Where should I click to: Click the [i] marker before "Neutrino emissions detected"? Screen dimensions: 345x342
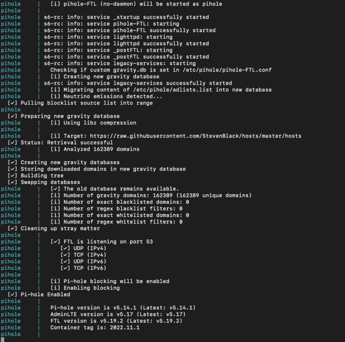(55, 97)
